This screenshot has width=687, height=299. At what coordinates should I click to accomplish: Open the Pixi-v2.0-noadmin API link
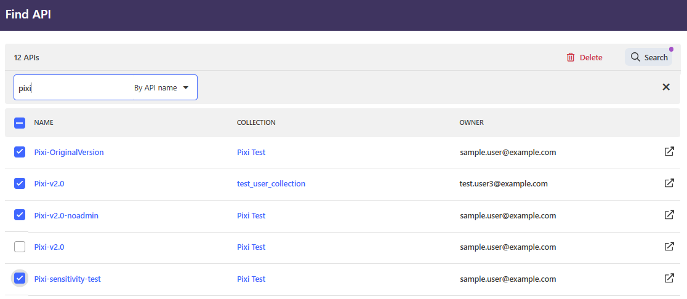coord(66,215)
